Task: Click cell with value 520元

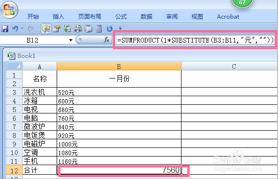Action: [119, 92]
